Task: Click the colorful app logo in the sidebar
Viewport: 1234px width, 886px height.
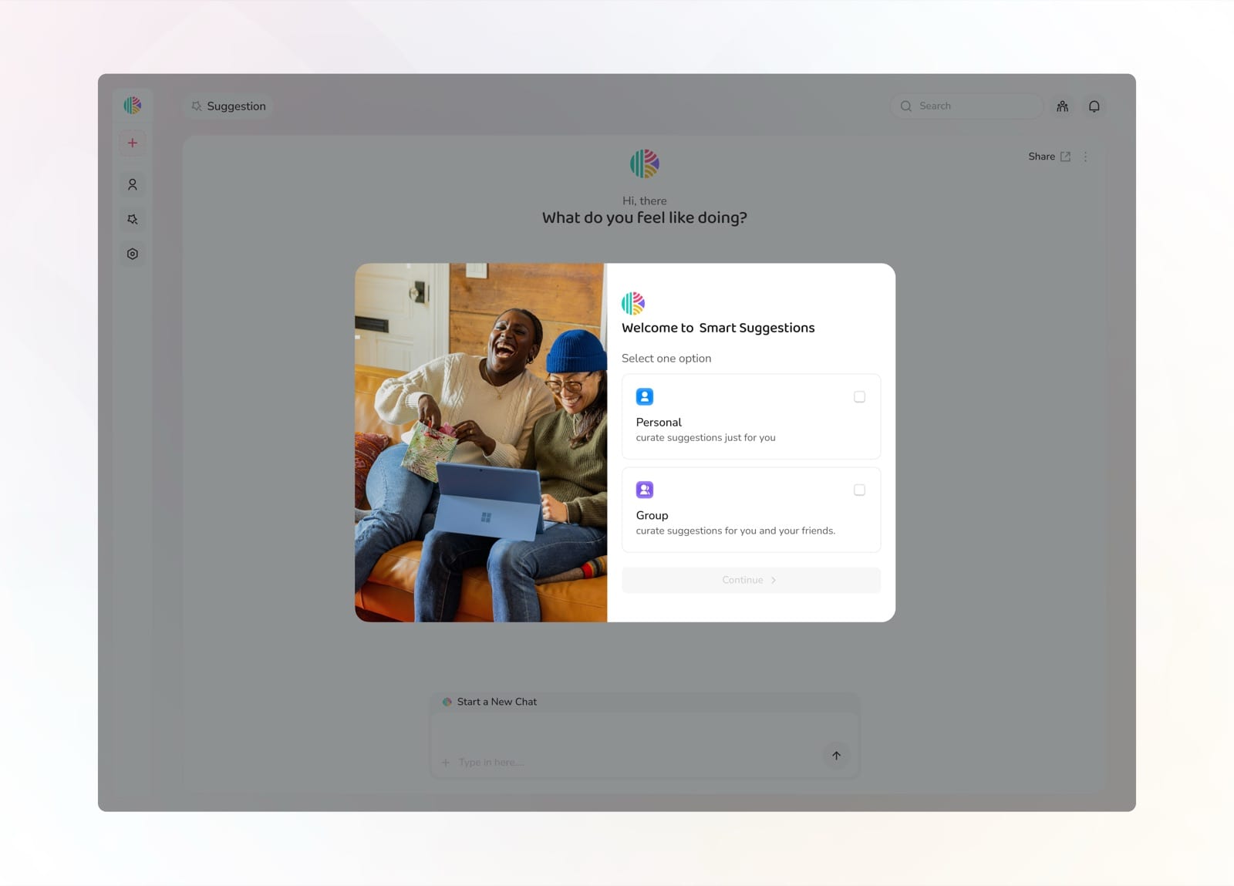Action: pyautogui.click(x=133, y=106)
